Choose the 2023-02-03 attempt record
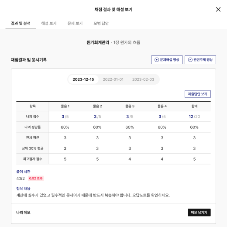 [143, 79]
